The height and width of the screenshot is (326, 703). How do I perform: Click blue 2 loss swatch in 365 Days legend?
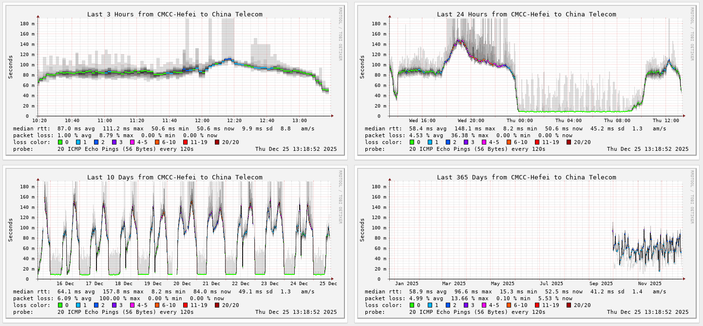448,305
